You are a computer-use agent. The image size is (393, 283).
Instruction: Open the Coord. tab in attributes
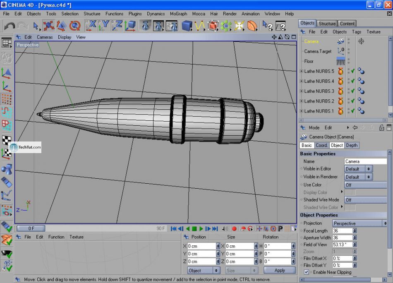tap(321, 145)
